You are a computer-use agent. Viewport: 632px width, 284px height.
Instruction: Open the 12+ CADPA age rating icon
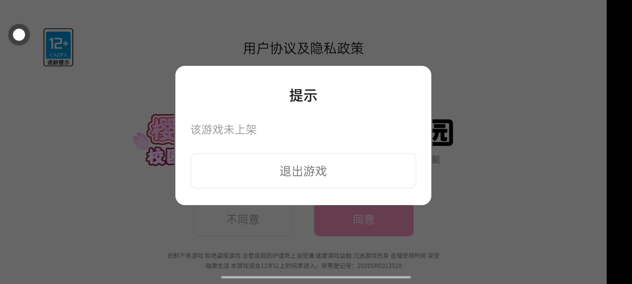point(58,47)
